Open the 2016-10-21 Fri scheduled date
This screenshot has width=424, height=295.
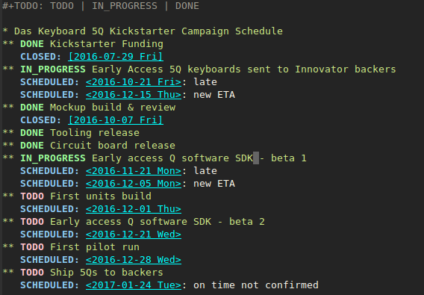pyautogui.click(x=134, y=82)
